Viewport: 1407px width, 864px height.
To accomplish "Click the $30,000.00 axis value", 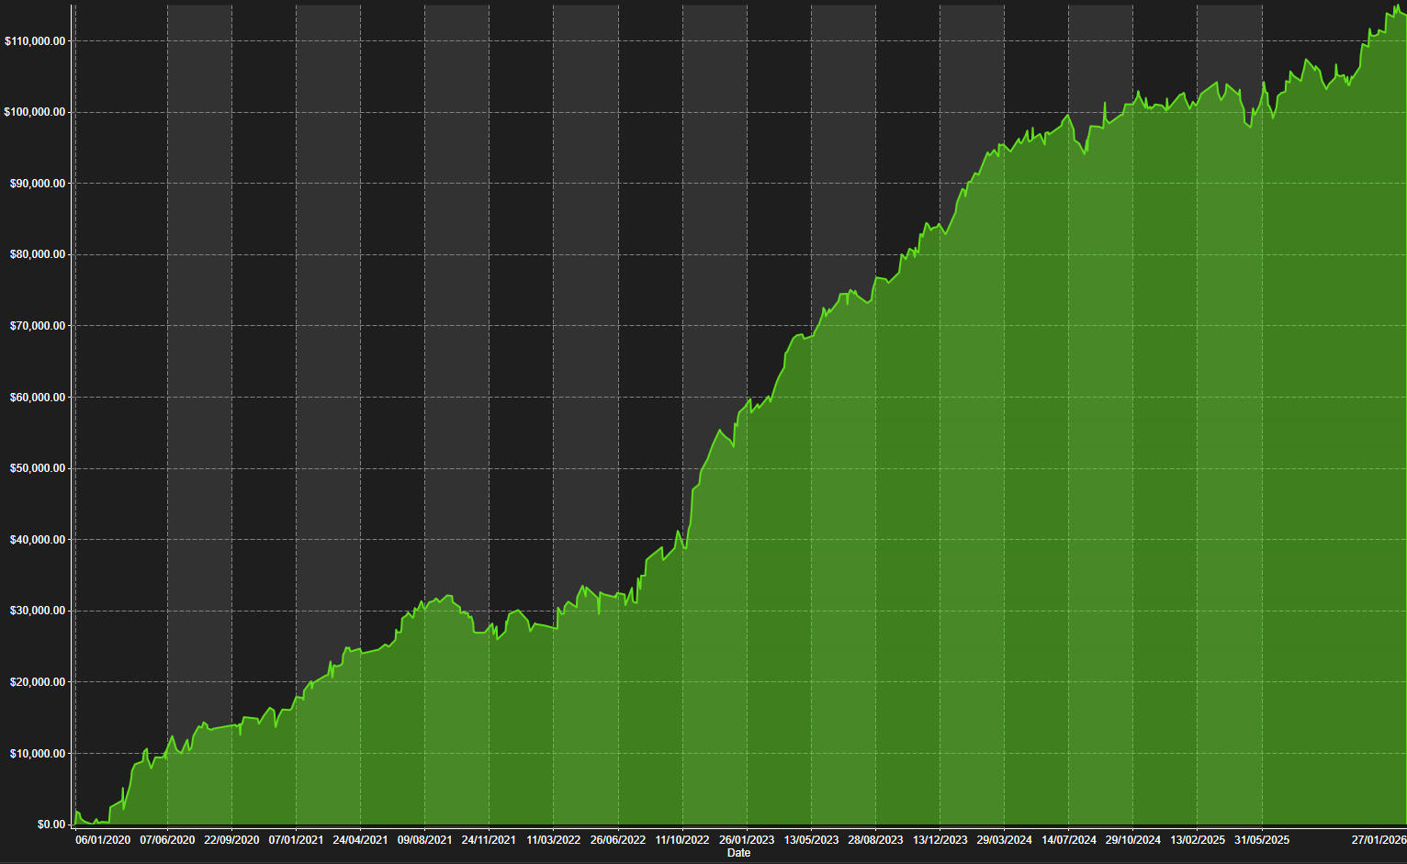I will pyautogui.click(x=38, y=611).
